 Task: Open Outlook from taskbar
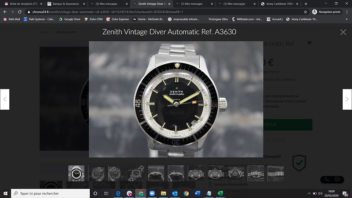pos(175,193)
